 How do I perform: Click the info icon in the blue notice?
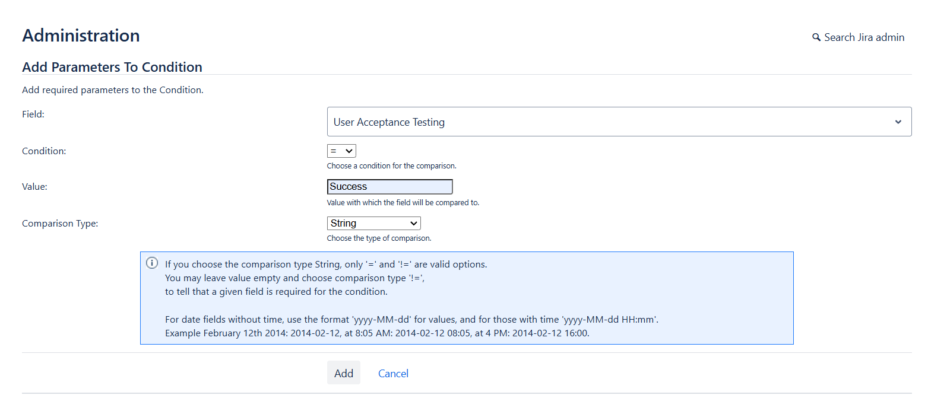click(x=152, y=263)
